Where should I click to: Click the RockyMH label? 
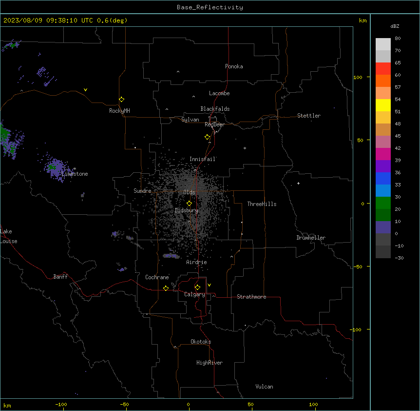tap(119, 111)
